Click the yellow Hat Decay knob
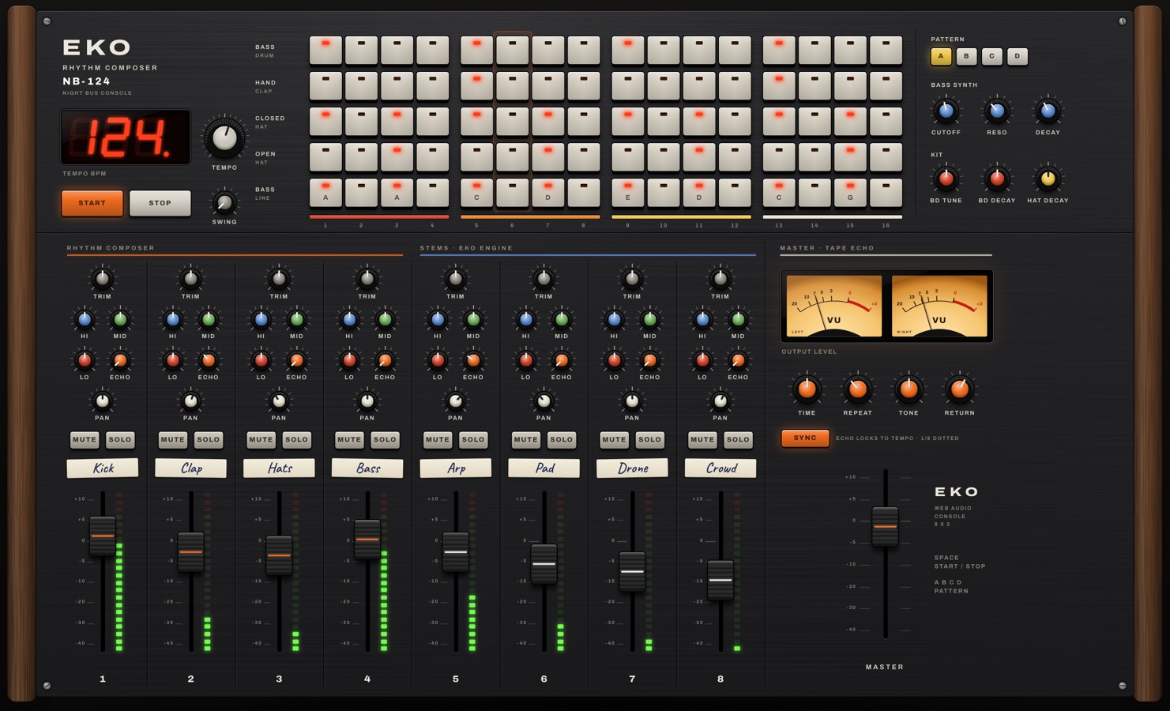Screen dimensions: 1170x711 click(1048, 179)
